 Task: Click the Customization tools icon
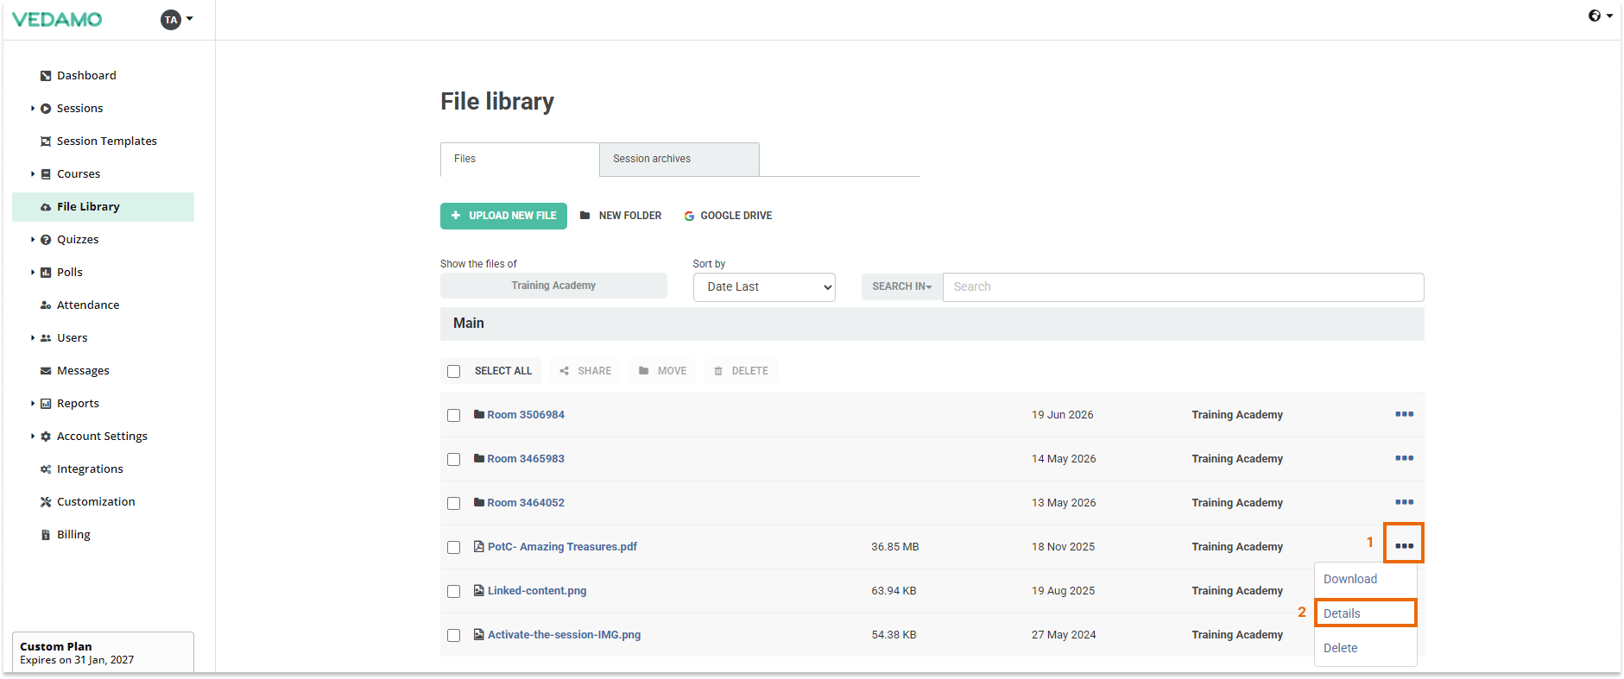coord(46,502)
